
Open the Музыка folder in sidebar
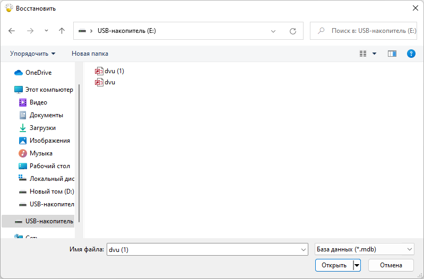[41, 153]
